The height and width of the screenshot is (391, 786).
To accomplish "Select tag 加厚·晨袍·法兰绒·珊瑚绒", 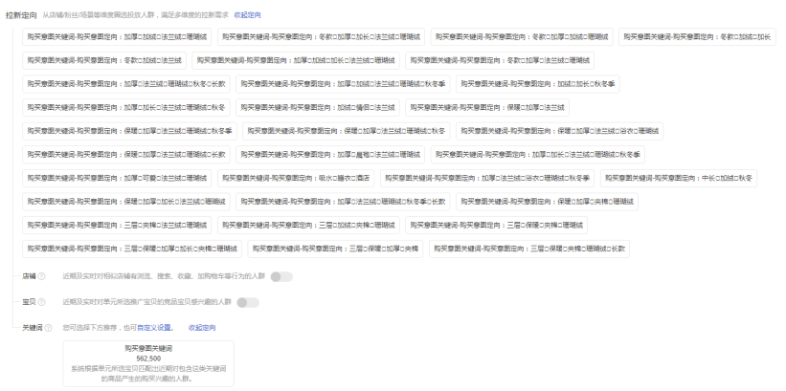I will tap(330, 155).
